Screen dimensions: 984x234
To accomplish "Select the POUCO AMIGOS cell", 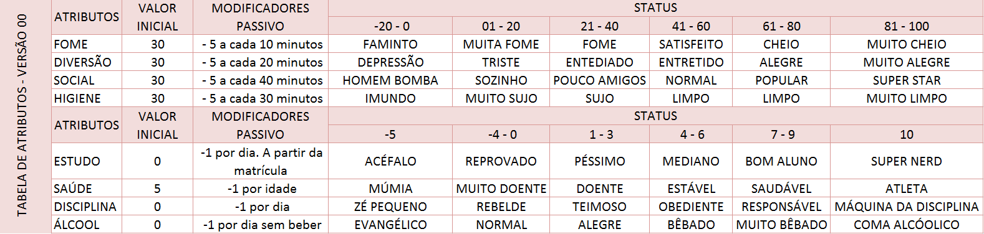I will (599, 80).
